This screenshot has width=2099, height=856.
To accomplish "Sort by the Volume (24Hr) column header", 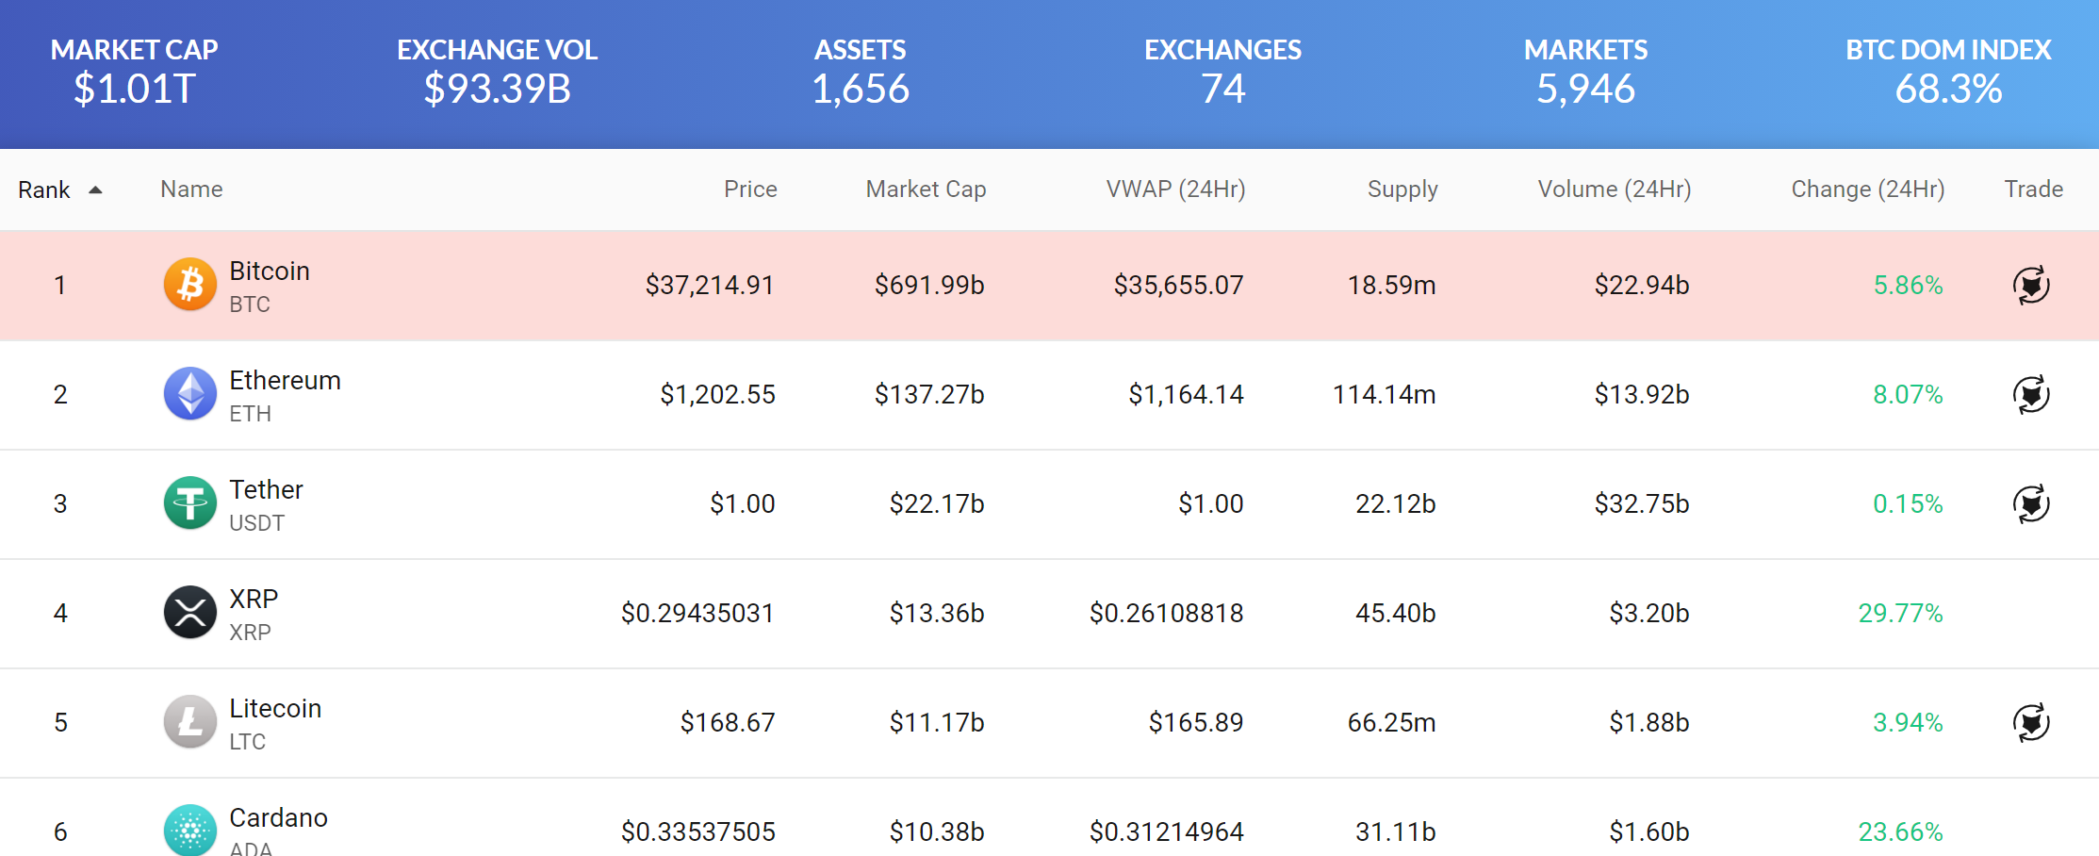I will (x=1614, y=189).
